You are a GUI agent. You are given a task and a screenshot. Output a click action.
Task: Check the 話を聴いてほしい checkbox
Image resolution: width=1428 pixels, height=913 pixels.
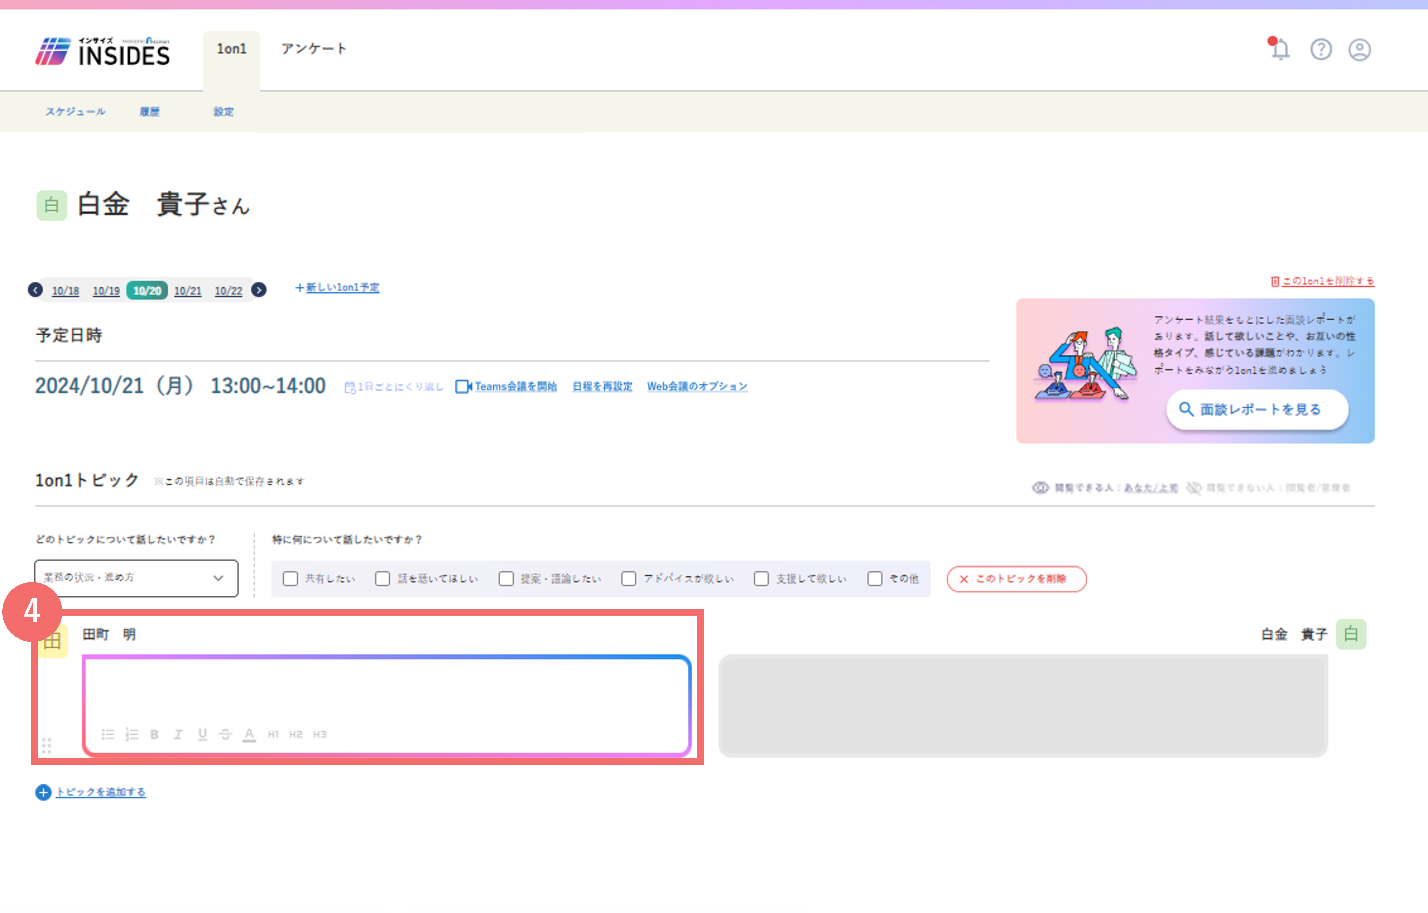383,579
